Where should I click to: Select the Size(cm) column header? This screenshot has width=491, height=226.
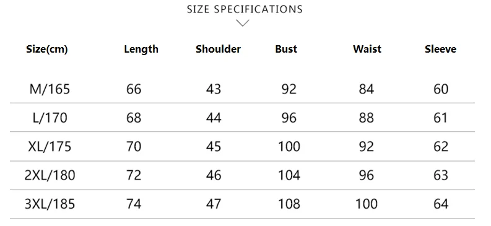[47, 49]
